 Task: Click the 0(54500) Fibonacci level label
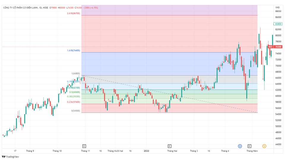coord(76,111)
